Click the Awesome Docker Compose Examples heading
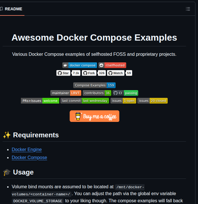Viewport: 198px width, 204px height. (x=94, y=37)
